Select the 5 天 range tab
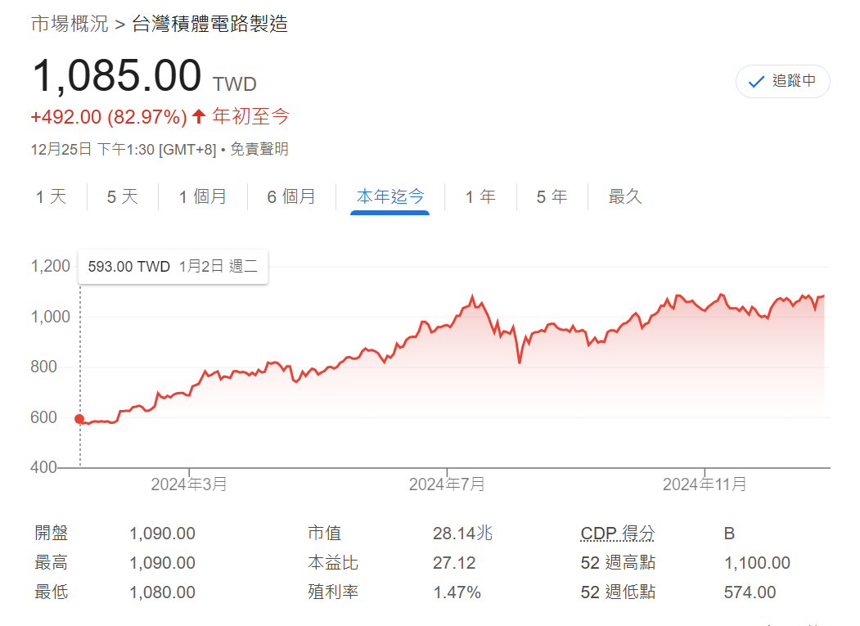Viewport: 860px width, 626px height. [x=122, y=196]
